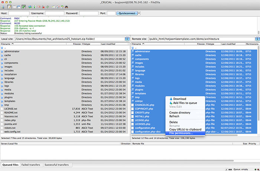Choose Copy URL(s) to clipboard

tap(185, 129)
